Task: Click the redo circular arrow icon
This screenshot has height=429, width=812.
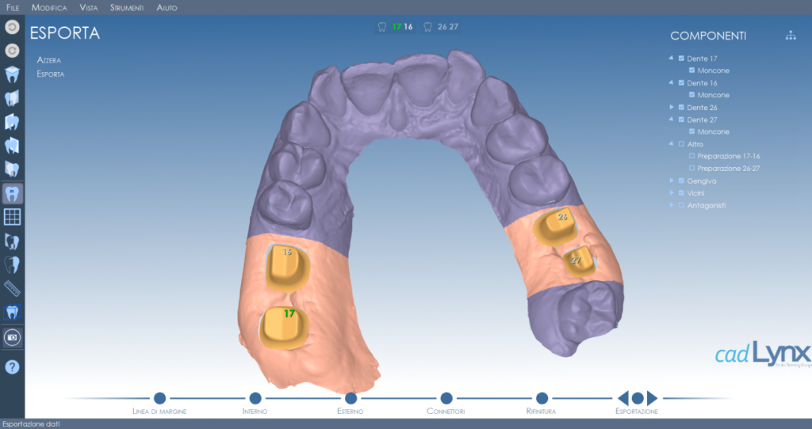Action: [12, 51]
